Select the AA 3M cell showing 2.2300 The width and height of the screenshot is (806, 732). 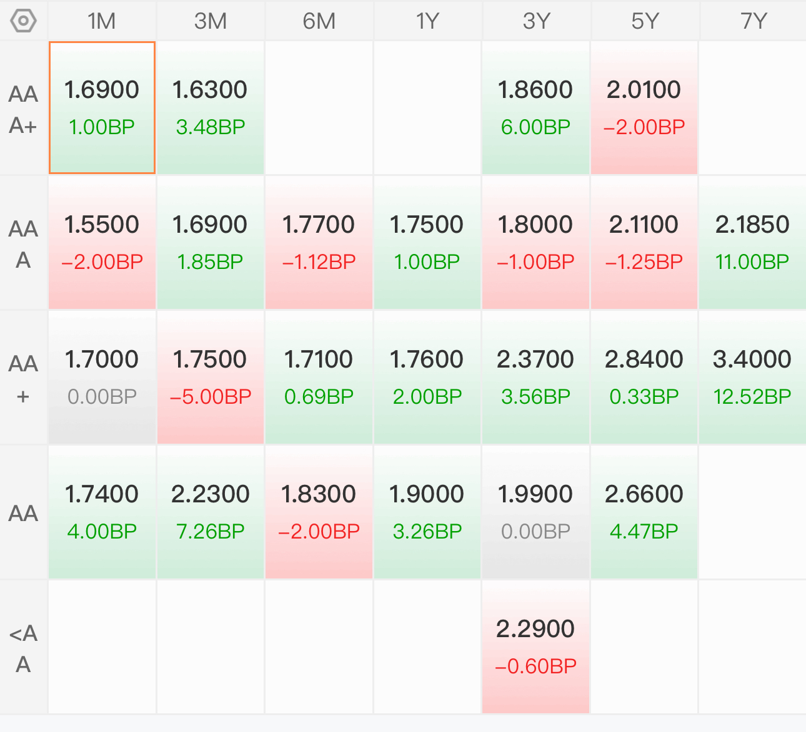[x=211, y=512]
